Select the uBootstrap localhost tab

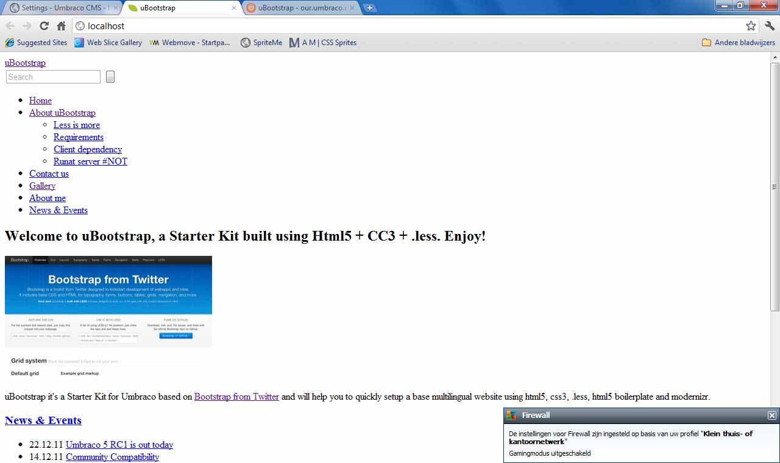(x=182, y=8)
